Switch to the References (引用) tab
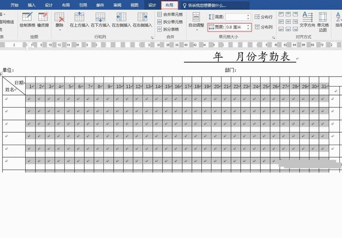This screenshot has height=238, width=342. click(x=83, y=5)
